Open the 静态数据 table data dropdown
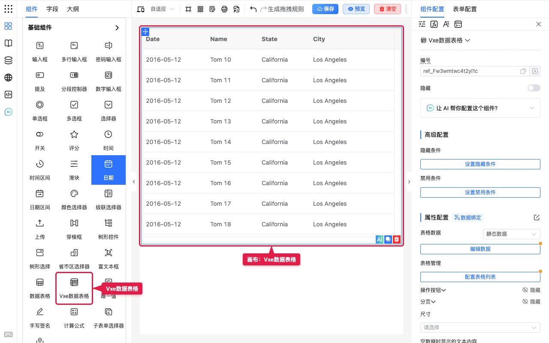 (511, 234)
